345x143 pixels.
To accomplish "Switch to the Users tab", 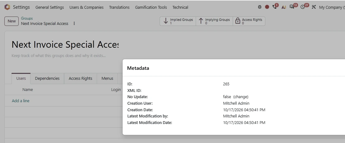I will click(x=21, y=79).
